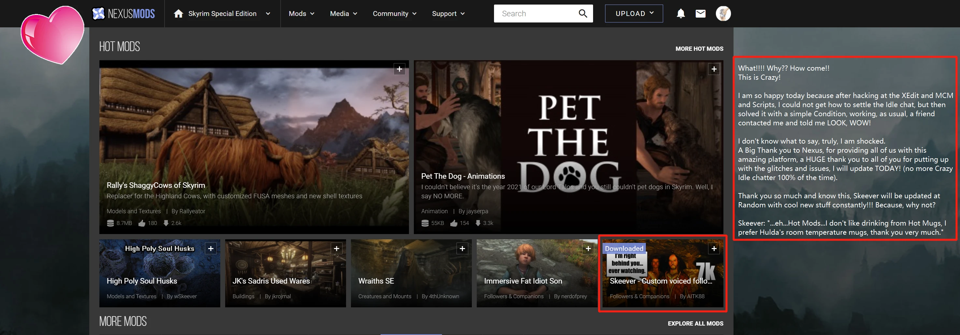Screen dimensions: 960x335
Task: Open Skeever - Custom voiced follower title
Action: pos(661,281)
